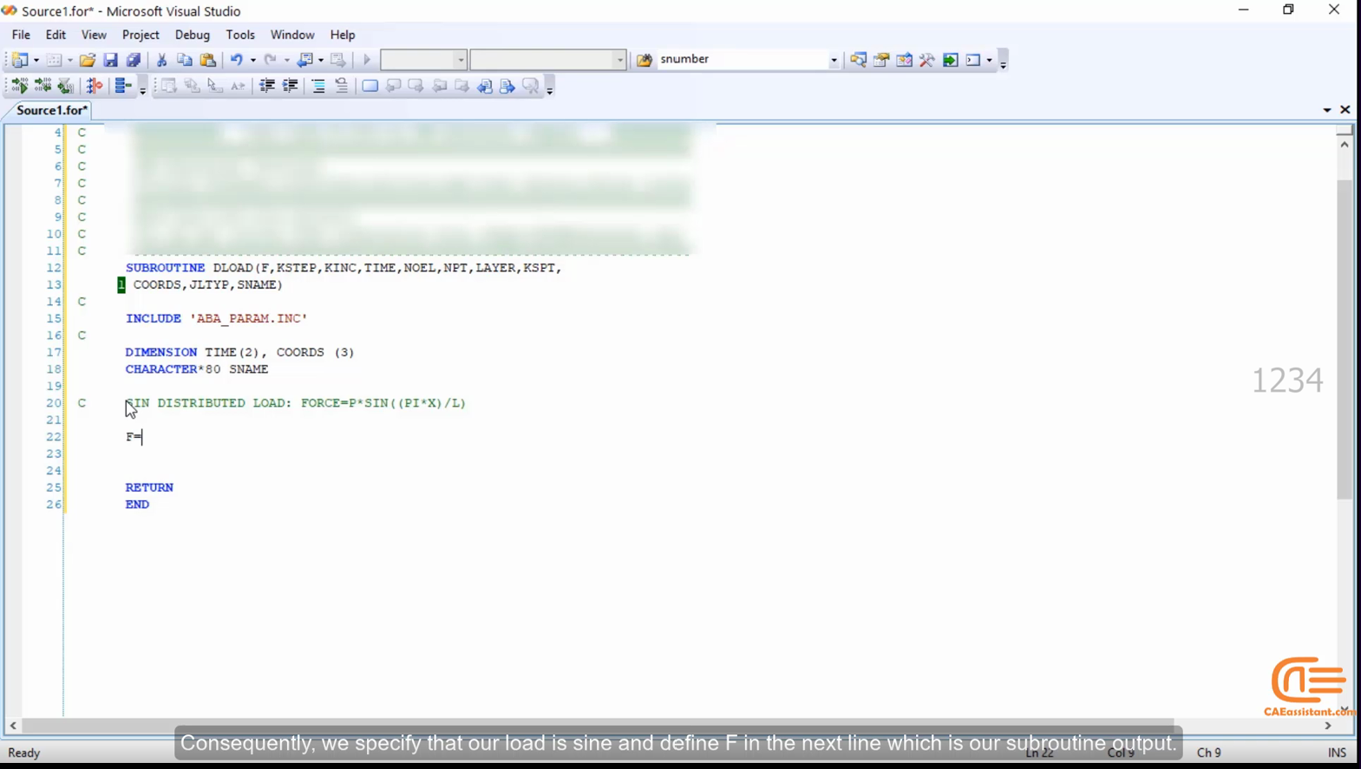Close the Source1.for document with the X
Screen dimensions: 1361x769
(x=1345, y=110)
